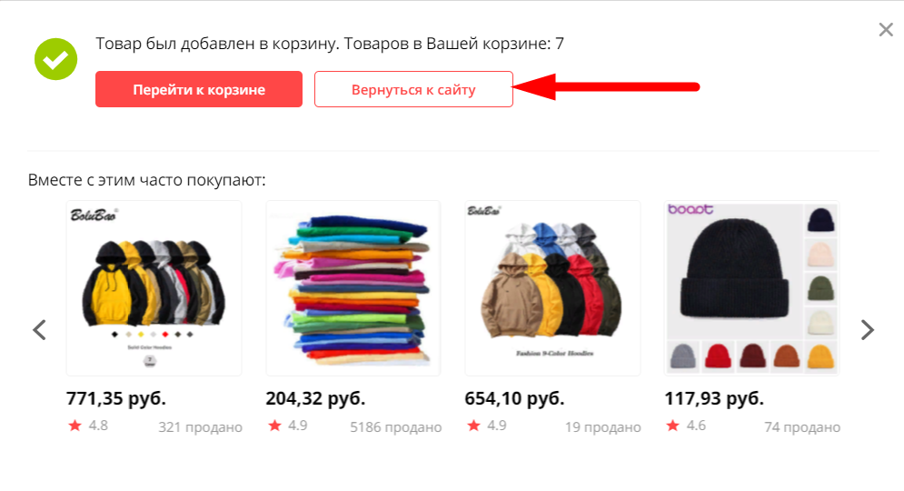Go to cart via Перейти к корзине
904x491 pixels.
tap(199, 89)
